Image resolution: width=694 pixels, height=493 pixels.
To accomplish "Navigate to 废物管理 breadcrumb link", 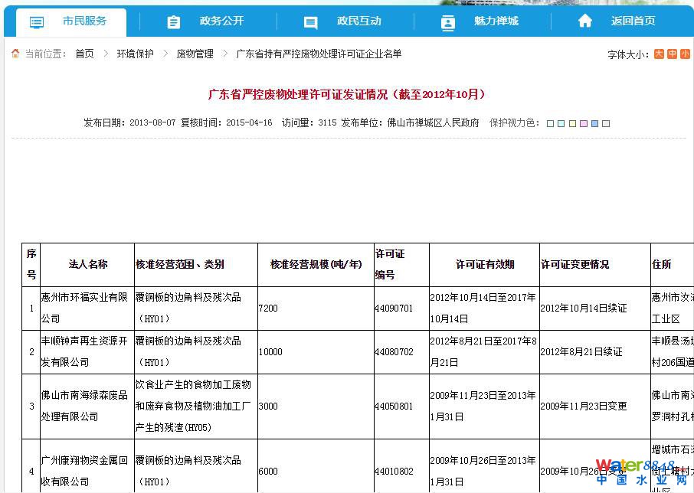I will (x=195, y=54).
